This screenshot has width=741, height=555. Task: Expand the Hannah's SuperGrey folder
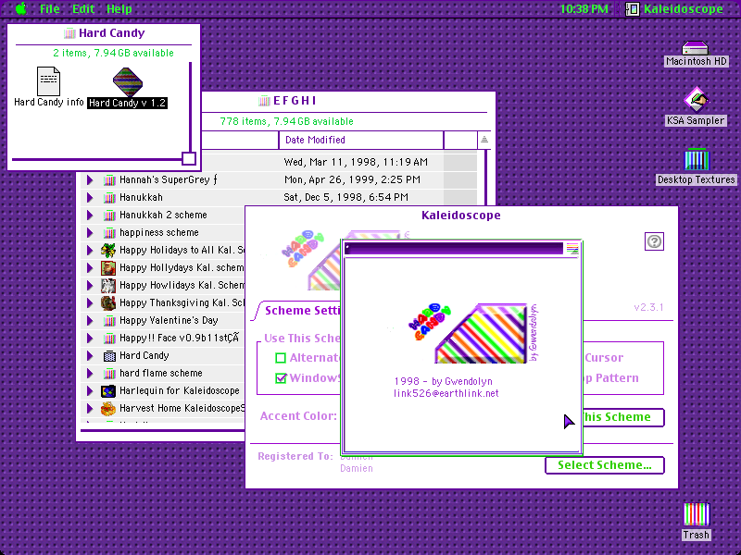point(89,179)
